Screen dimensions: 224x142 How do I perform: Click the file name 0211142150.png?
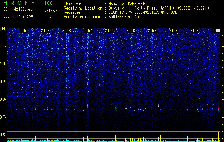point(18,9)
